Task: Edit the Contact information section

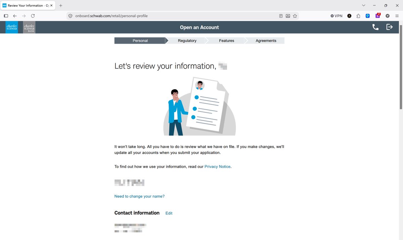Action: (169, 213)
